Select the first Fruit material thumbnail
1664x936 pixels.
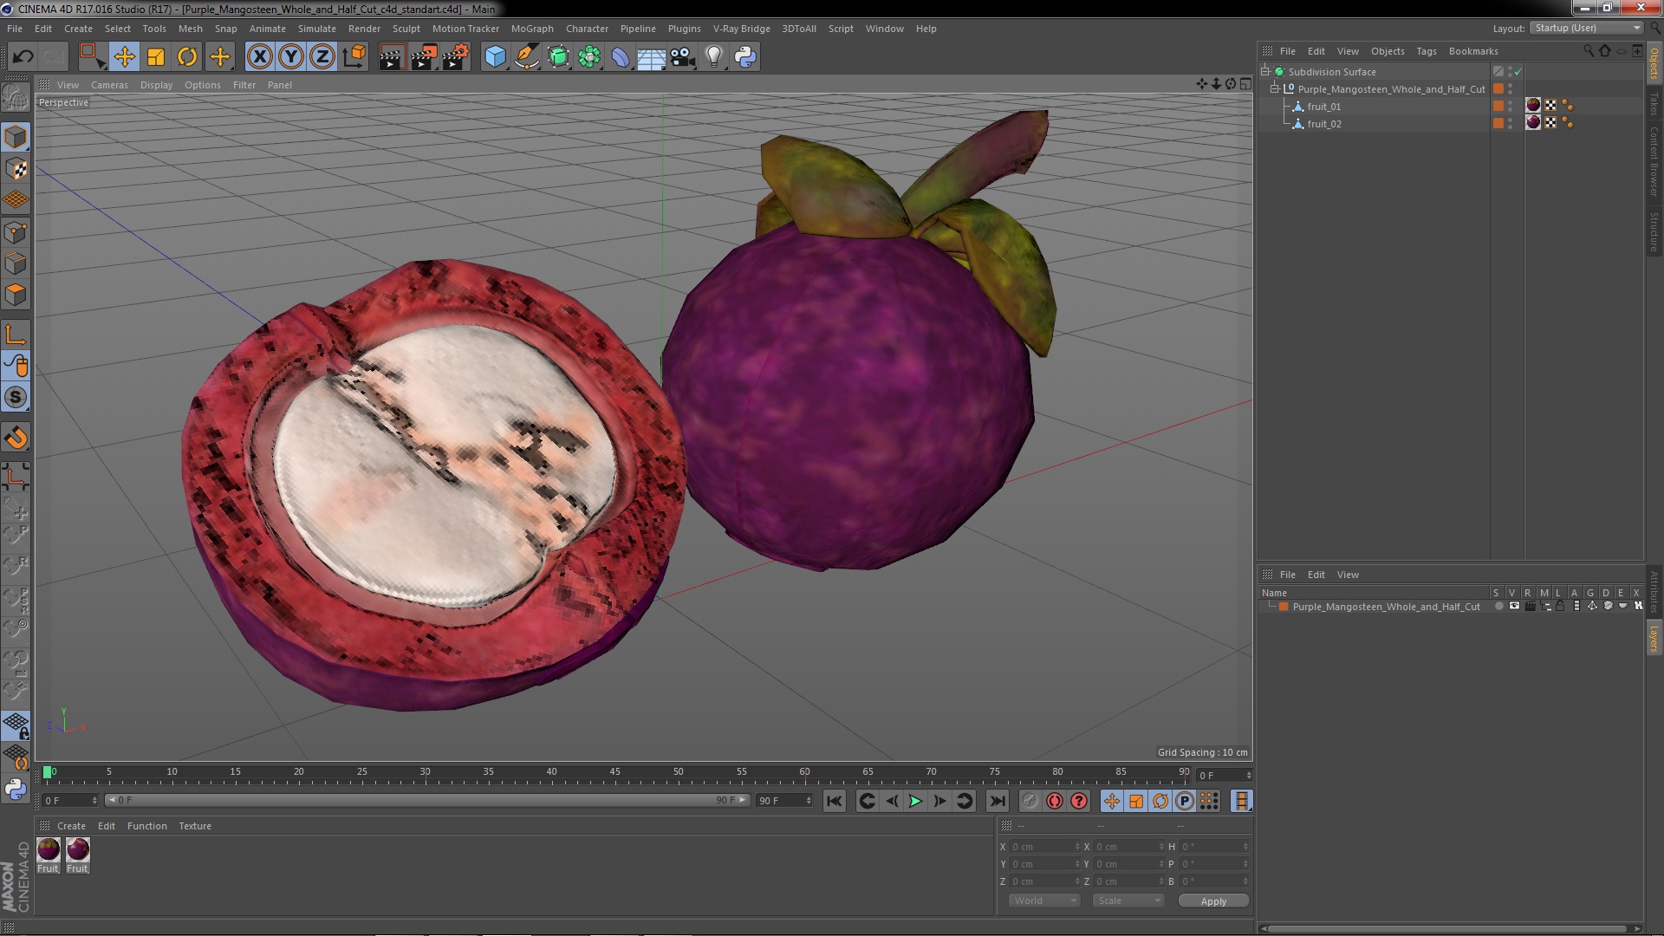[x=49, y=850]
